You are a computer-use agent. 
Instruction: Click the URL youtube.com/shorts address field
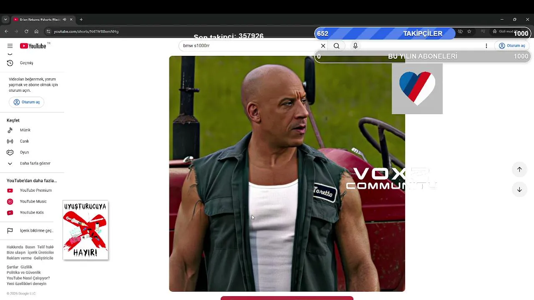[x=86, y=31]
